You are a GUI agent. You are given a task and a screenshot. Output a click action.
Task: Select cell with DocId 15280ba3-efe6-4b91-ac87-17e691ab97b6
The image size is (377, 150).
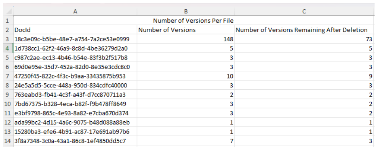tap(75, 132)
